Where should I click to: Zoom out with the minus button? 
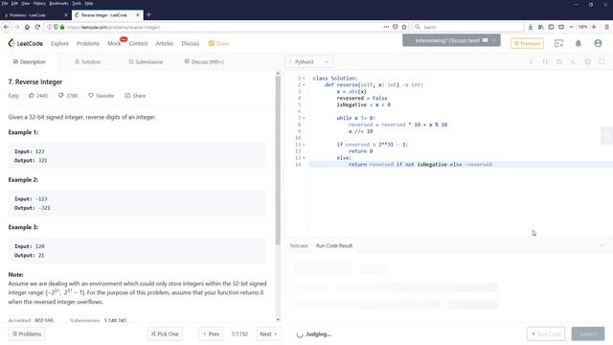[x=572, y=27]
